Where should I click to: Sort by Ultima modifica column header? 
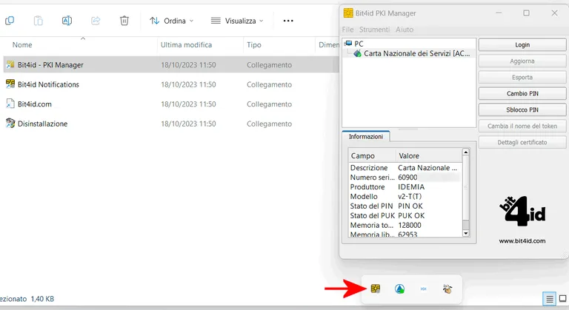tap(186, 45)
